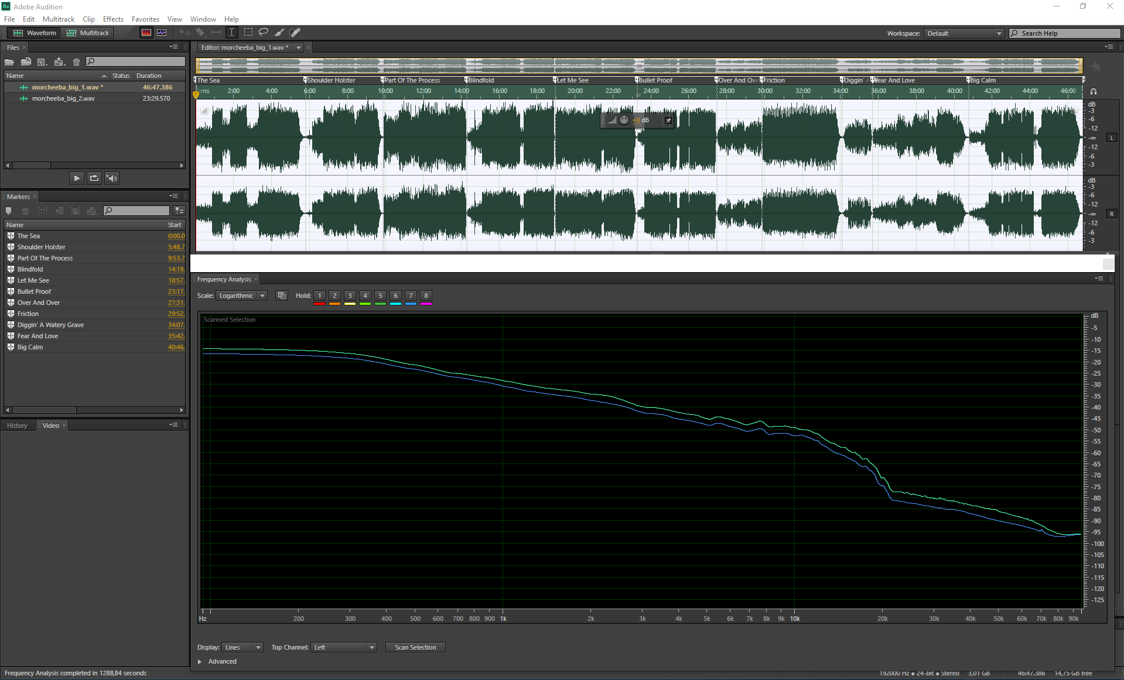Click the Search Help field
This screenshot has width=1124, height=680.
(x=1064, y=33)
